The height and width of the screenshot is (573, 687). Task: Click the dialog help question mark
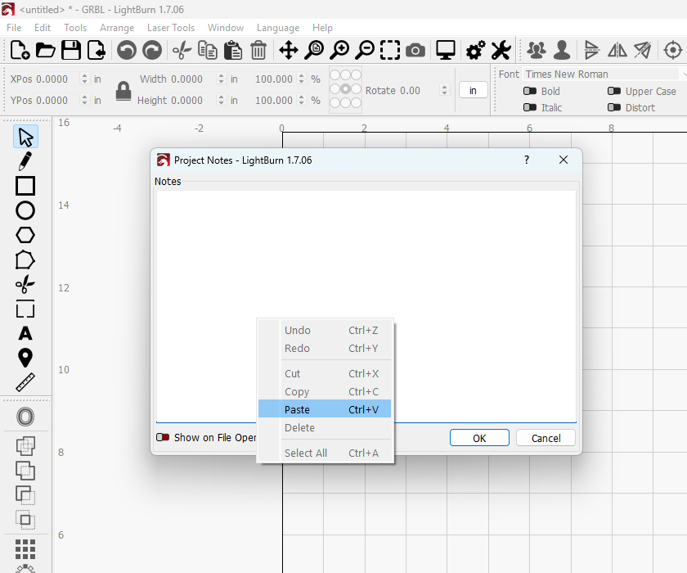point(527,160)
